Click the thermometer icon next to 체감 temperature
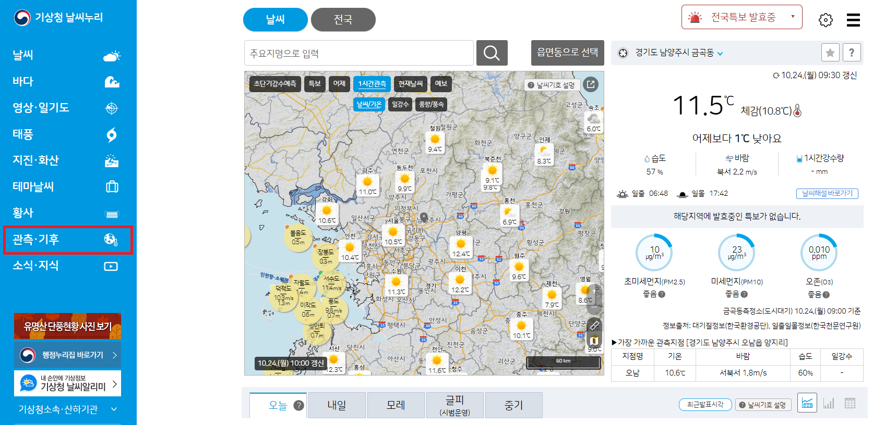This screenshot has height=425, width=873. pos(797,110)
